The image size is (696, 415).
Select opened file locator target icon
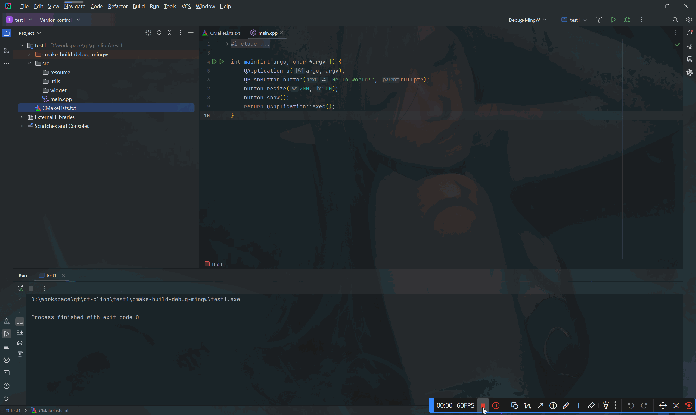[148, 33]
